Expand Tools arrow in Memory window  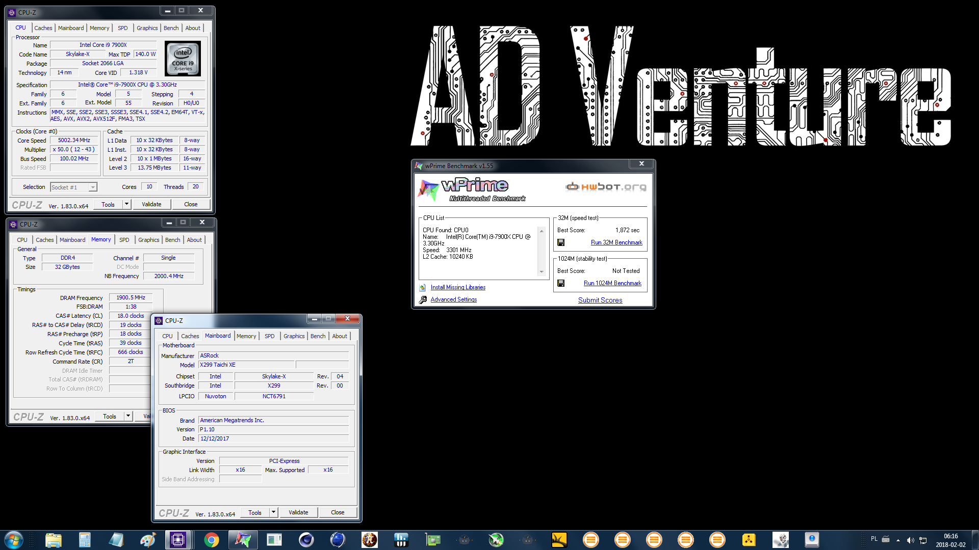[x=128, y=416]
